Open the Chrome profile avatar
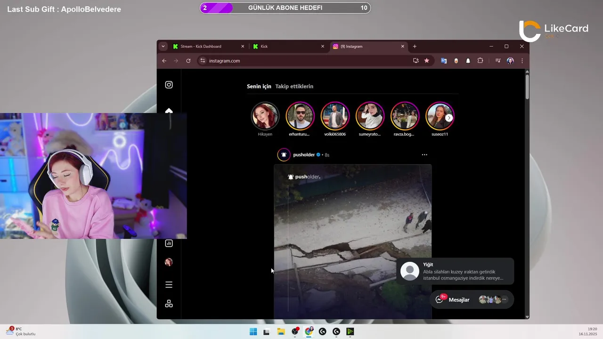Screen dimensions: 603x339 [x=510, y=61]
